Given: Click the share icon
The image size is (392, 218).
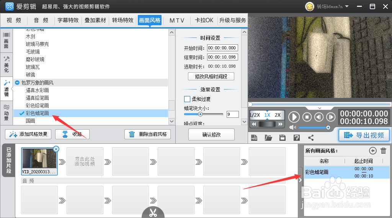Looking at the screenshot, I should click(311, 138).
